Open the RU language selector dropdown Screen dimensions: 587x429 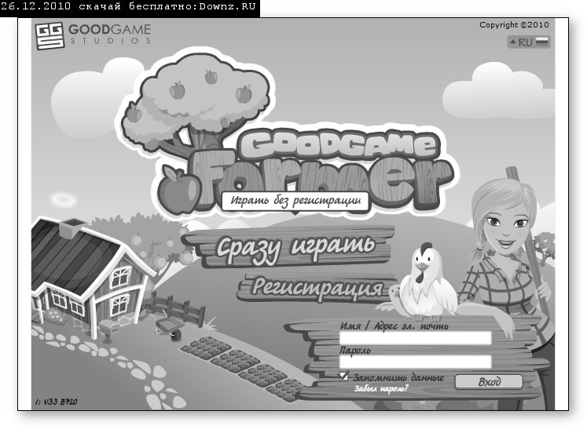tap(529, 42)
